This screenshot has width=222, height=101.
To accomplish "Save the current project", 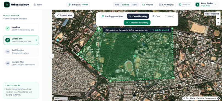I will (166, 5).
